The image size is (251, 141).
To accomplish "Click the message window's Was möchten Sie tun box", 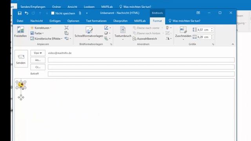I will 185,21.
